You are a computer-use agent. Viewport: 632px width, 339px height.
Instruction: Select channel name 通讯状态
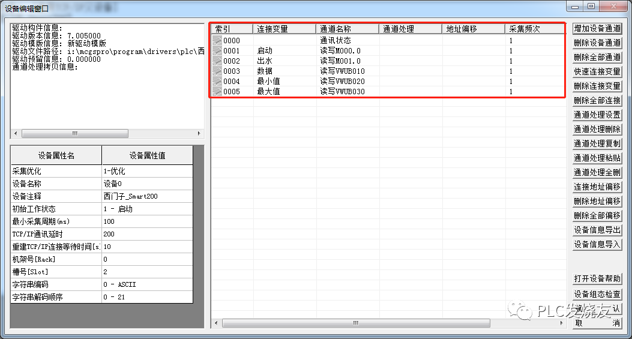[x=336, y=40]
